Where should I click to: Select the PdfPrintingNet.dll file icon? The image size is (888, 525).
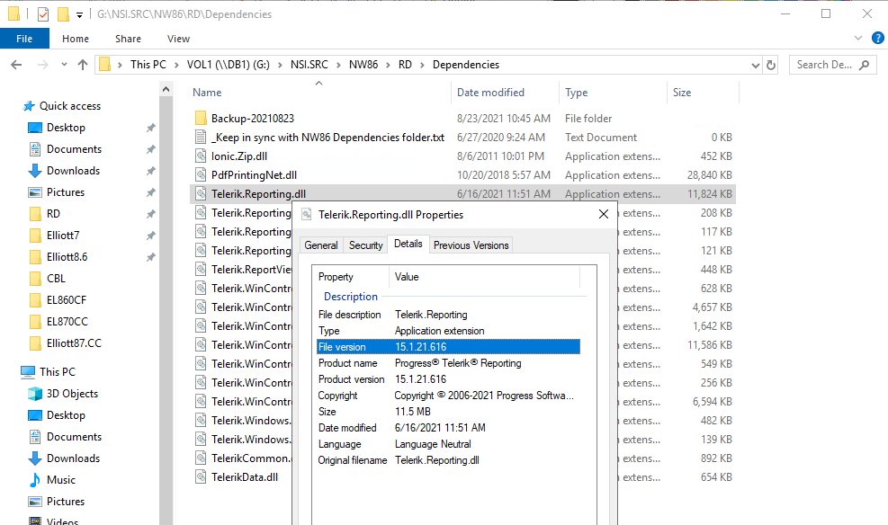point(201,174)
